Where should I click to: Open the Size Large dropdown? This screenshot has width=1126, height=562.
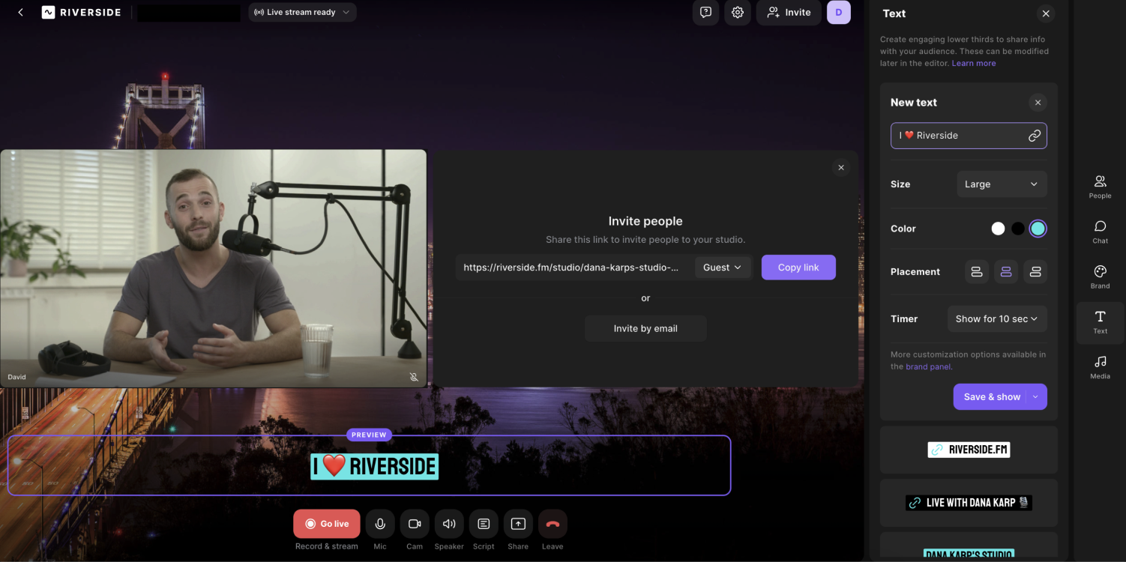click(x=1002, y=184)
